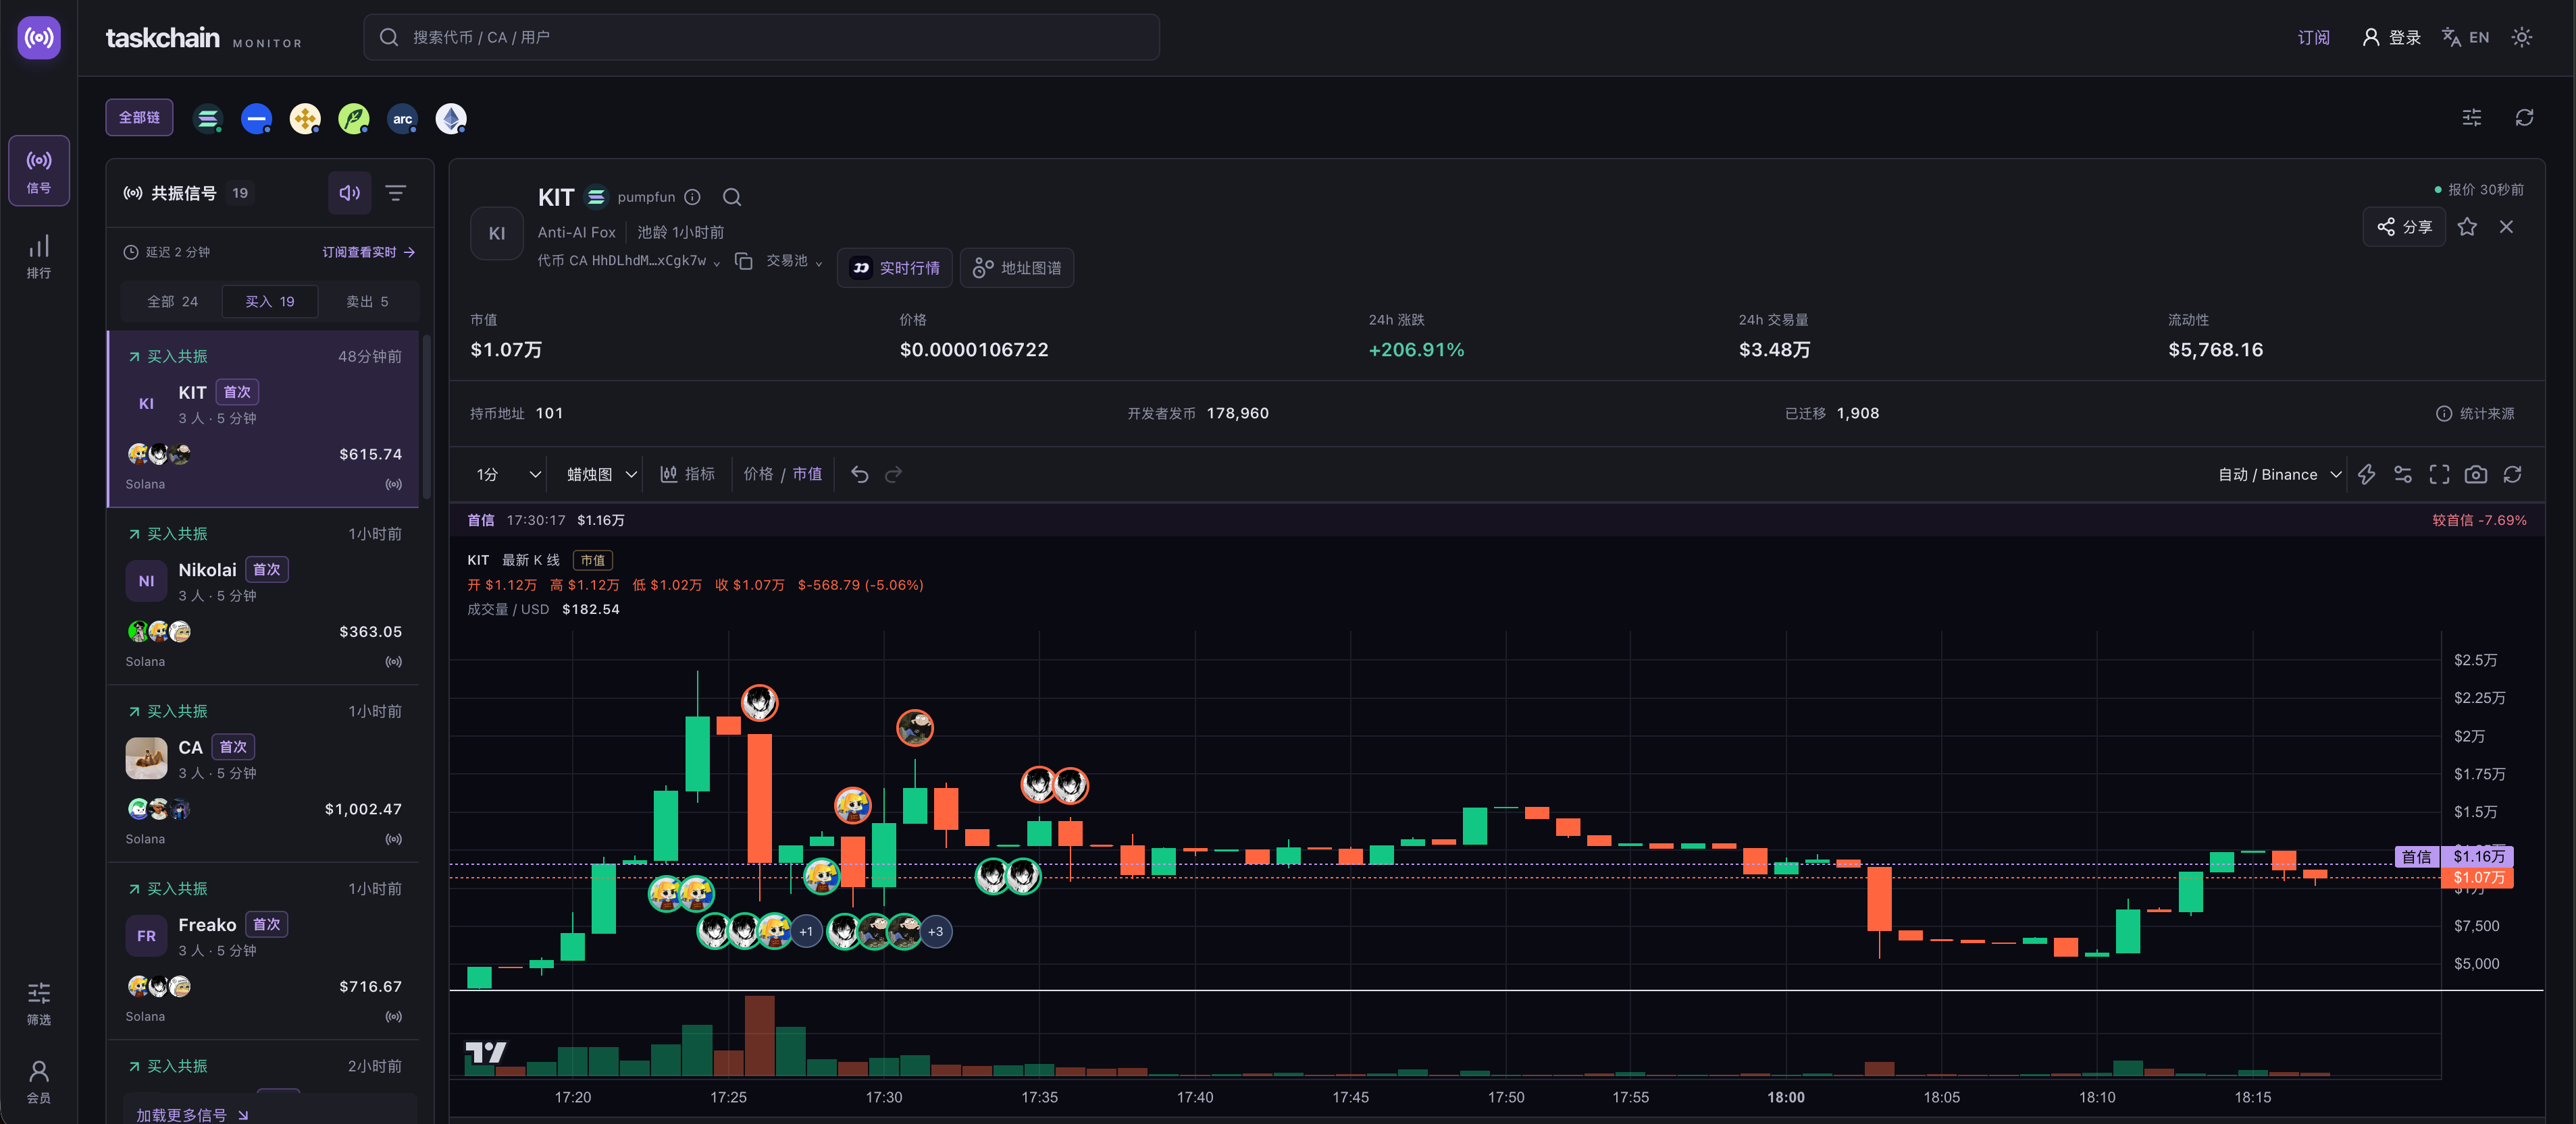The image size is (2576, 1124).
Task: Click the info icon next to pumpfun
Action: [692, 197]
